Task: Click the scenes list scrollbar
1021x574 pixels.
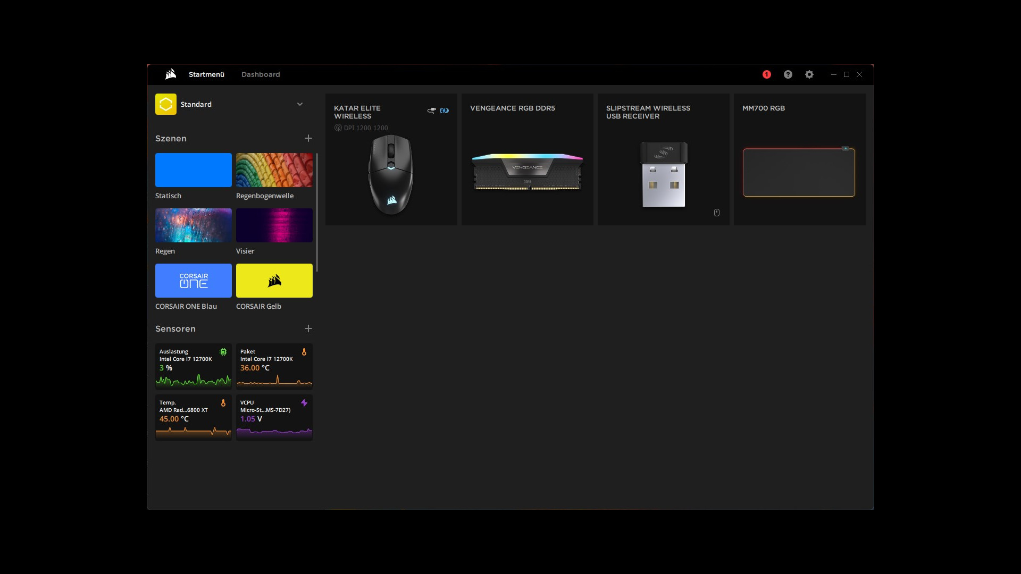Action: 317,213
